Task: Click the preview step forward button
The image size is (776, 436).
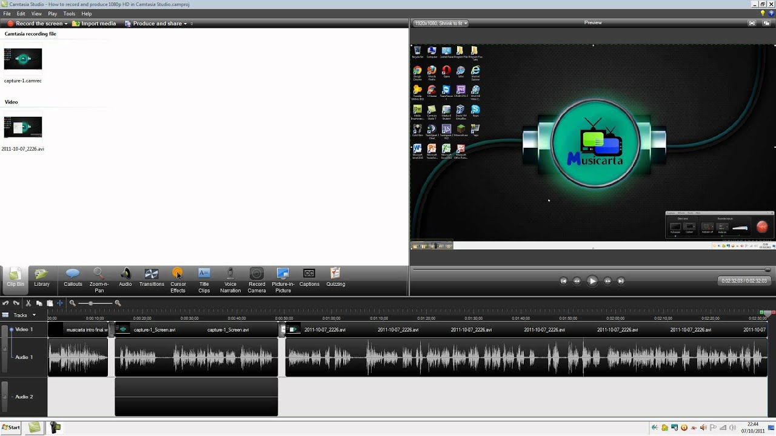Action: pos(607,281)
